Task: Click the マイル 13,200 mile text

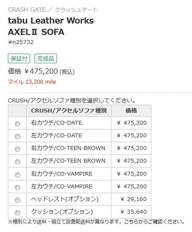Action: [32, 82]
